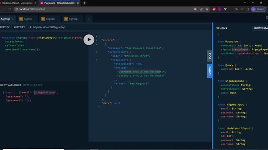The height and width of the screenshot is (150, 268).
Task: Collapse the SCHEMA side panel
Action: pyautogui.click(x=209, y=71)
